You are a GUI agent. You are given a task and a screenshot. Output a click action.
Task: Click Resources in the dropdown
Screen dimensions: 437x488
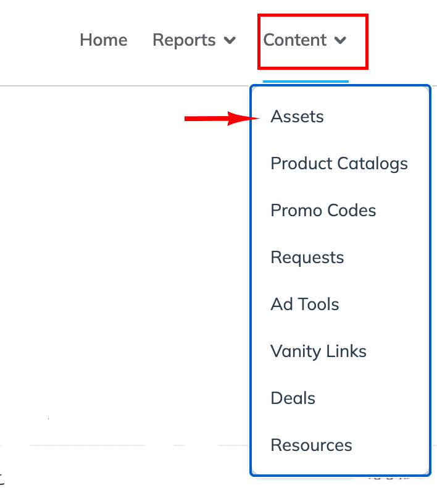click(311, 445)
